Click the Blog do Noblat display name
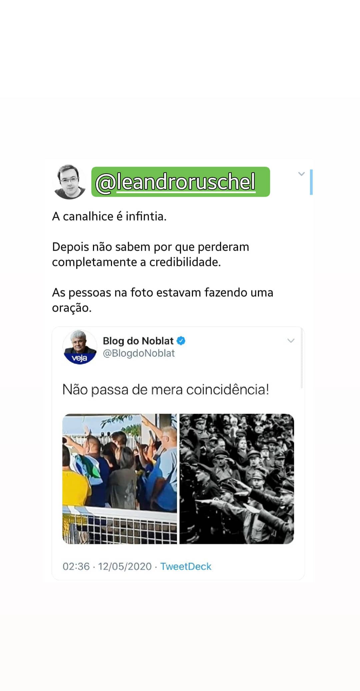Screen dimensions: 360x691 138,341
